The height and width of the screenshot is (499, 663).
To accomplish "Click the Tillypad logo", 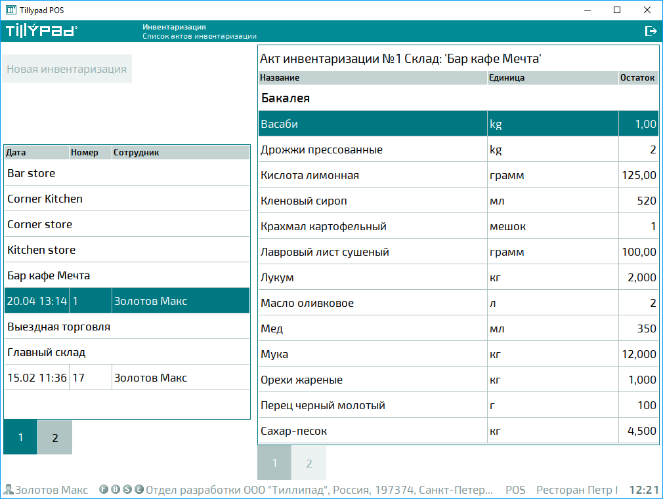I will tap(41, 31).
